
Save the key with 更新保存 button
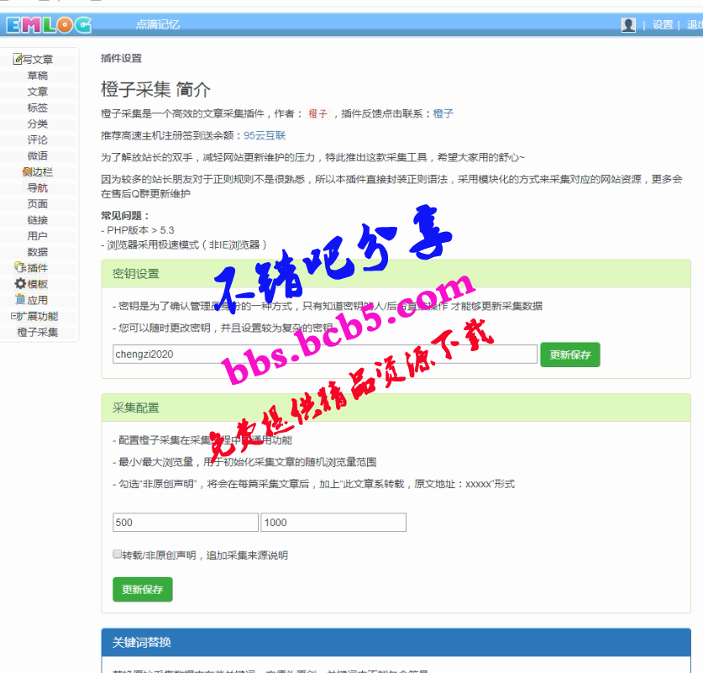[569, 355]
